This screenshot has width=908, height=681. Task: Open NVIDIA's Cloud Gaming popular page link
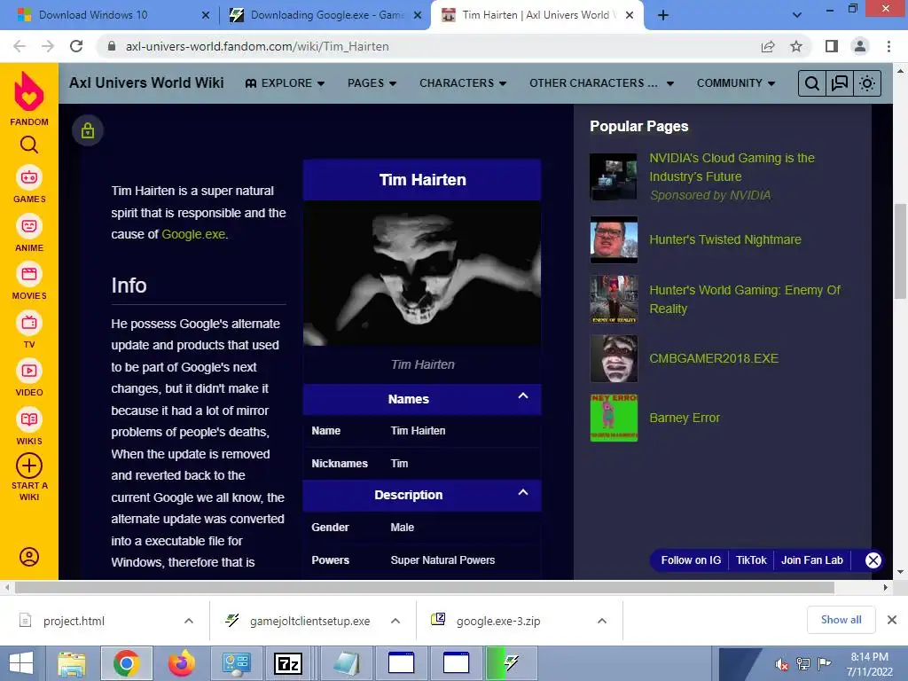pyautogui.click(x=732, y=167)
